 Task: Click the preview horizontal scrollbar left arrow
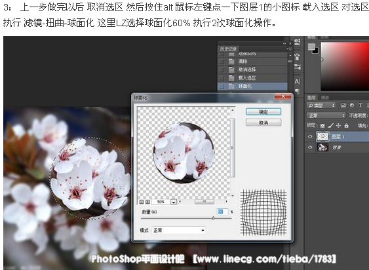180,201
